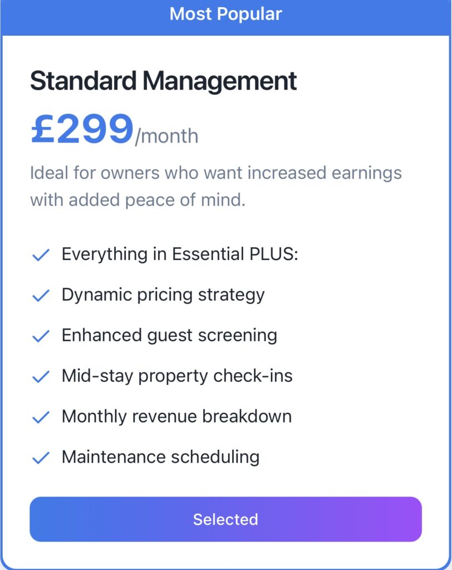452x570 pixels.
Task: Click the checkmark next to Maintenance scheduling
Action: pyautogui.click(x=41, y=458)
